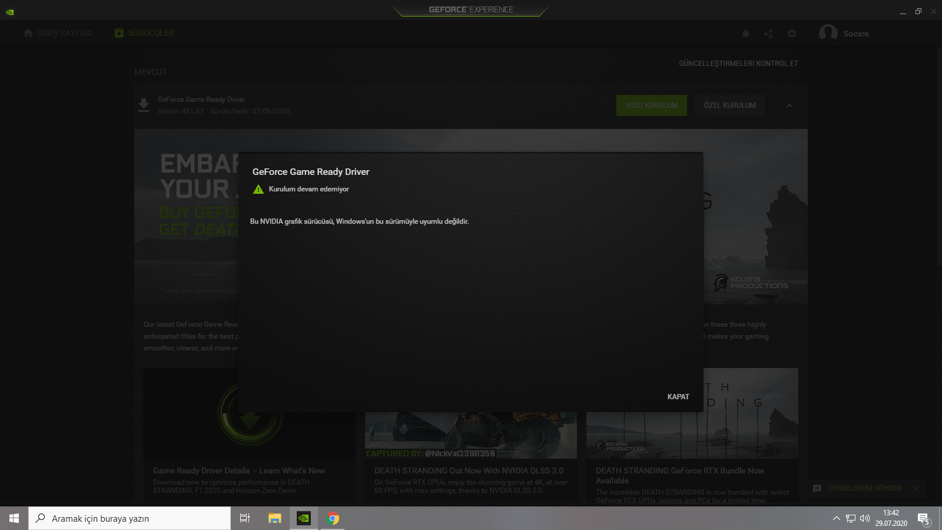Click the main window vertical scrollbar
Viewport: 942px width, 530px height.
coord(939,156)
